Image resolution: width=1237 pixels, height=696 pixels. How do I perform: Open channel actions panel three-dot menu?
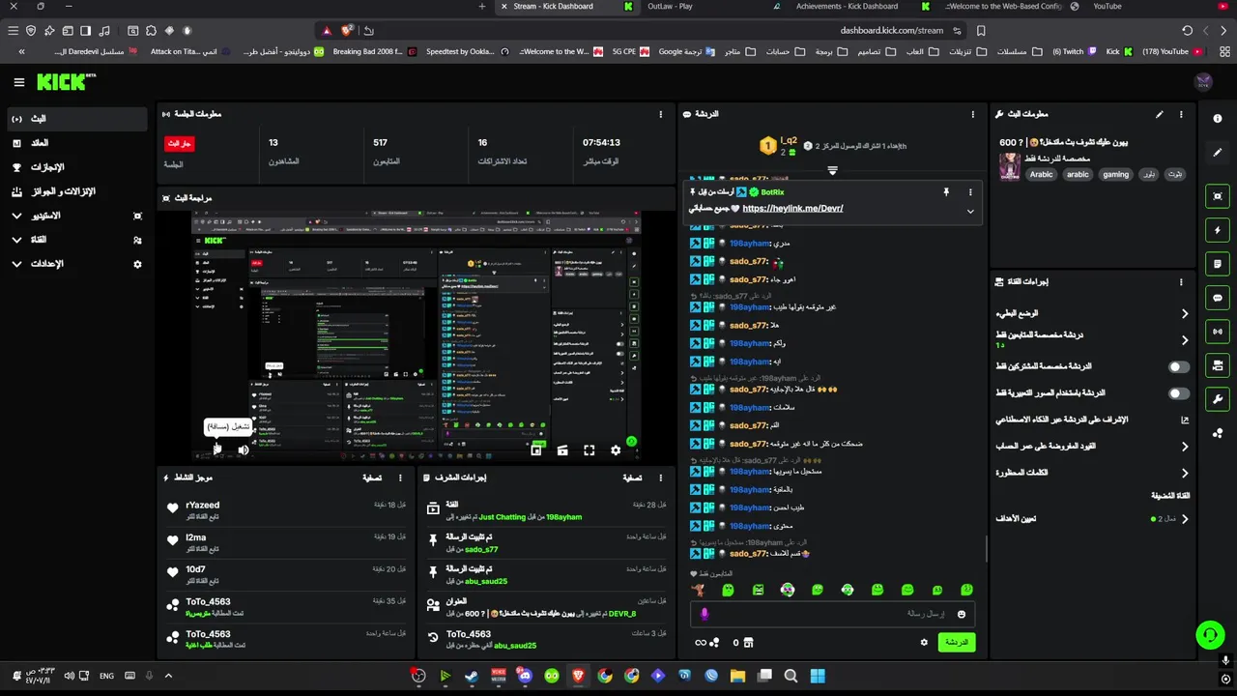pos(1181,282)
